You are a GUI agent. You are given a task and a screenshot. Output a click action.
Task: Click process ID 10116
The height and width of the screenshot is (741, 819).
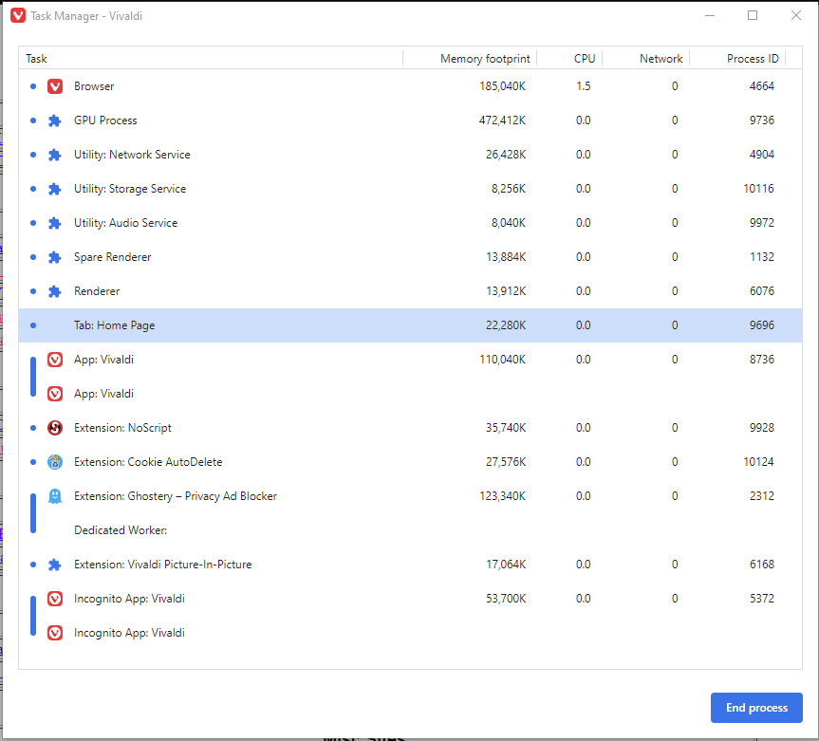click(758, 189)
